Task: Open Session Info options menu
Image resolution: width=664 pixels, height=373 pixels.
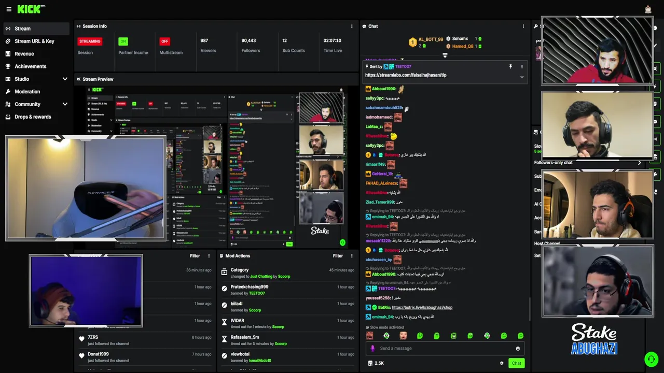Action: 352,26
